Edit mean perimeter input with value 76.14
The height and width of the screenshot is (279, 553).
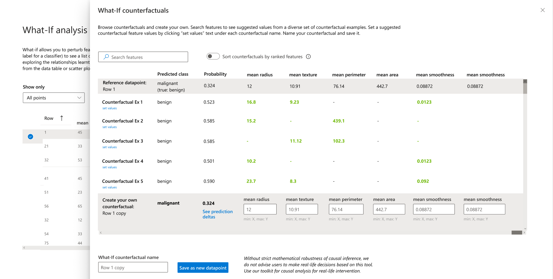(346, 209)
